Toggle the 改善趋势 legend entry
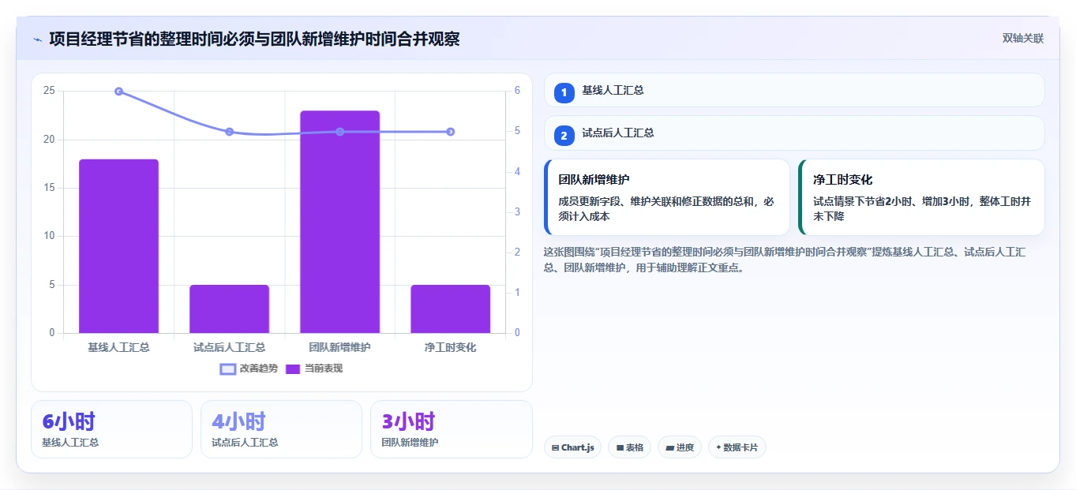 [x=249, y=368]
